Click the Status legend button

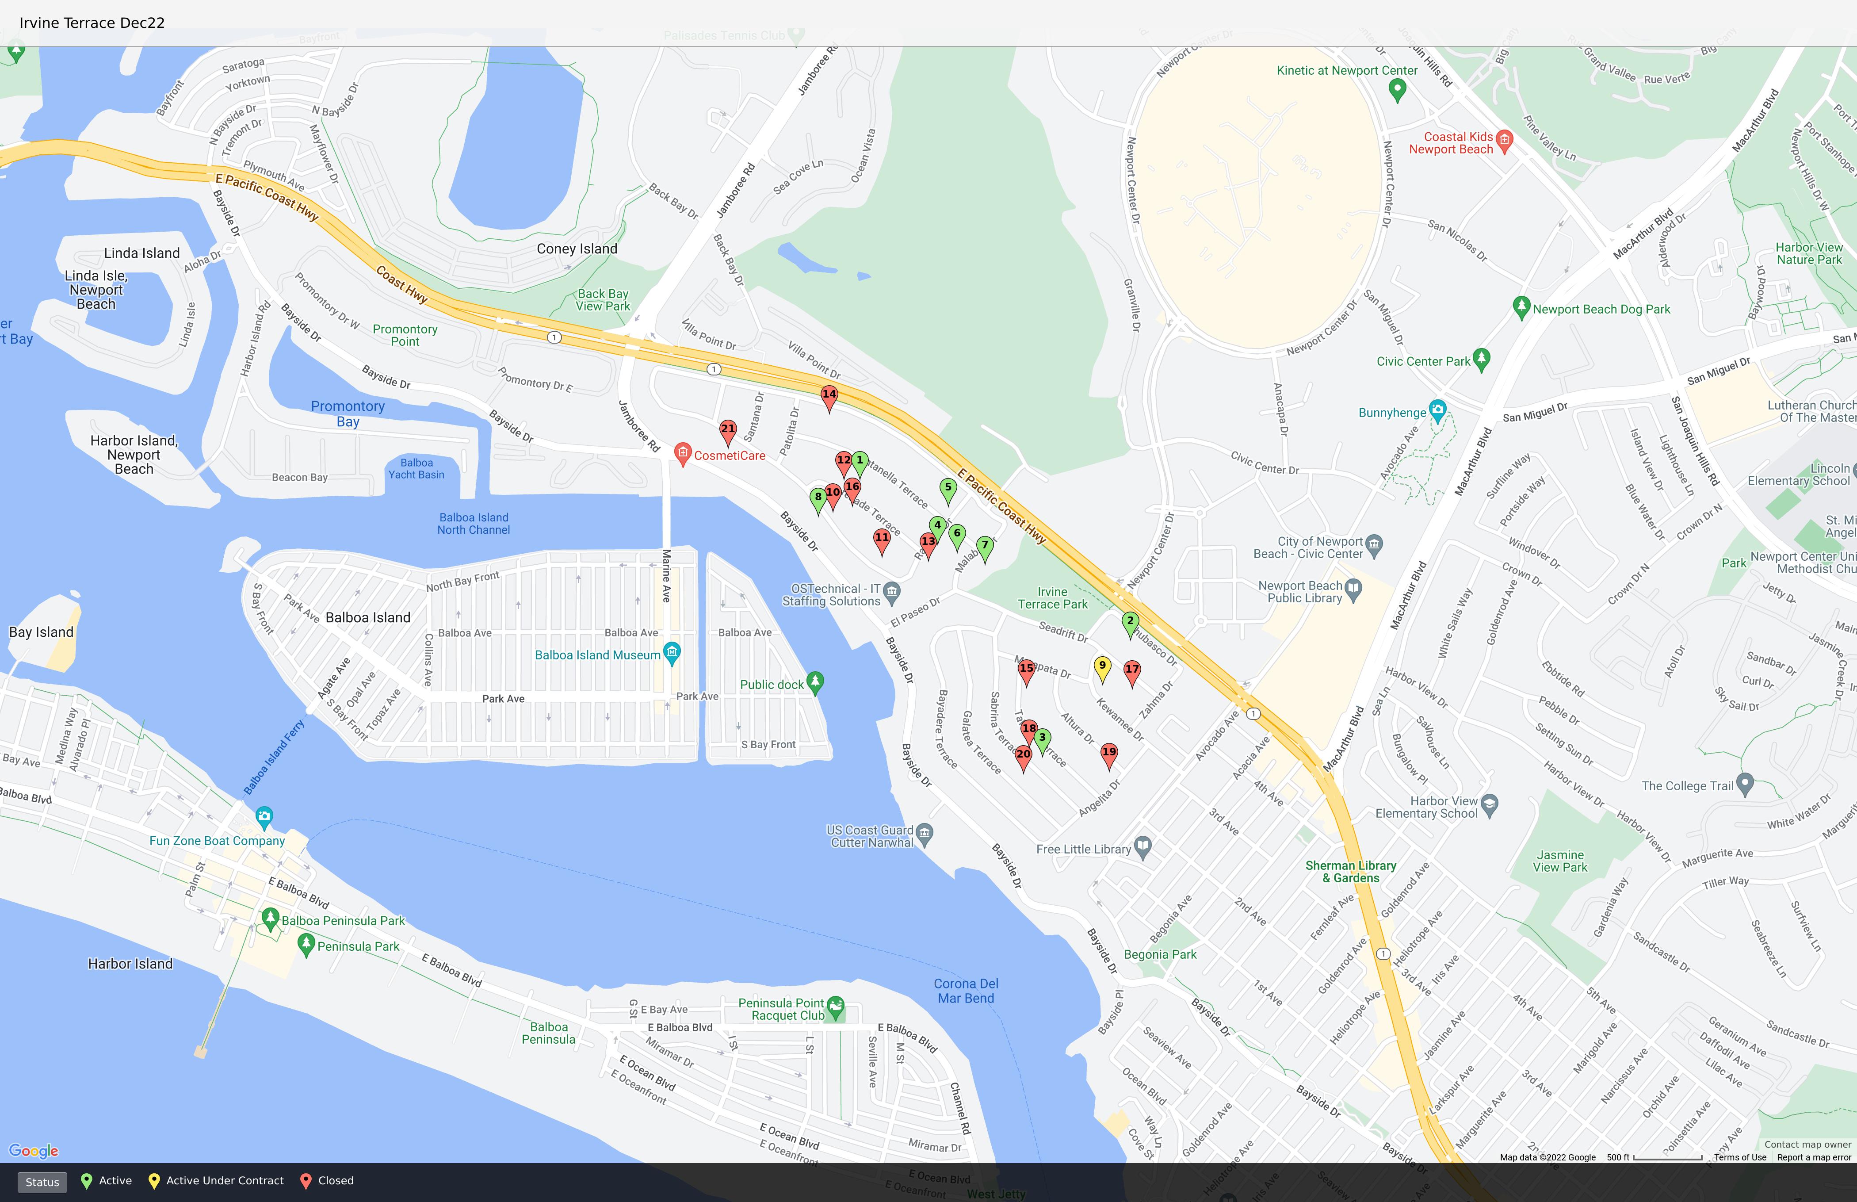[42, 1182]
